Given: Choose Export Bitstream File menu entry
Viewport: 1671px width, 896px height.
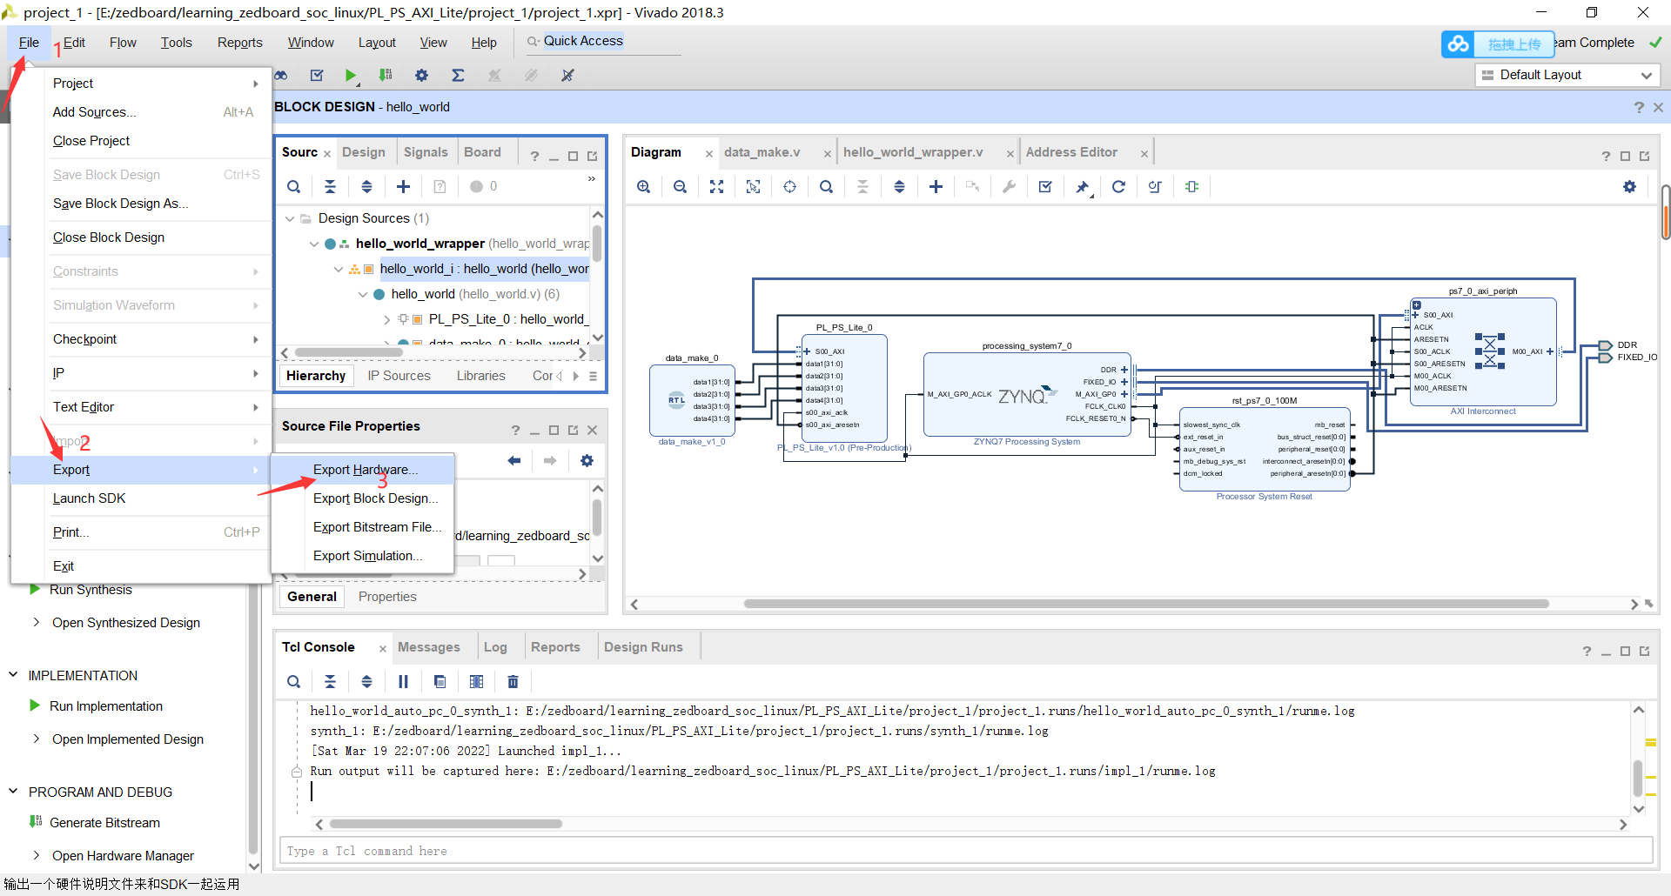Looking at the screenshot, I should [363, 527].
